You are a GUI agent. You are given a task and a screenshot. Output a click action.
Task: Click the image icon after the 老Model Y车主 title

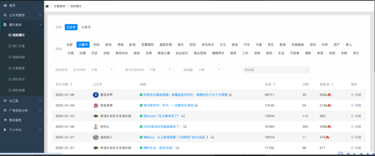coord(183,116)
